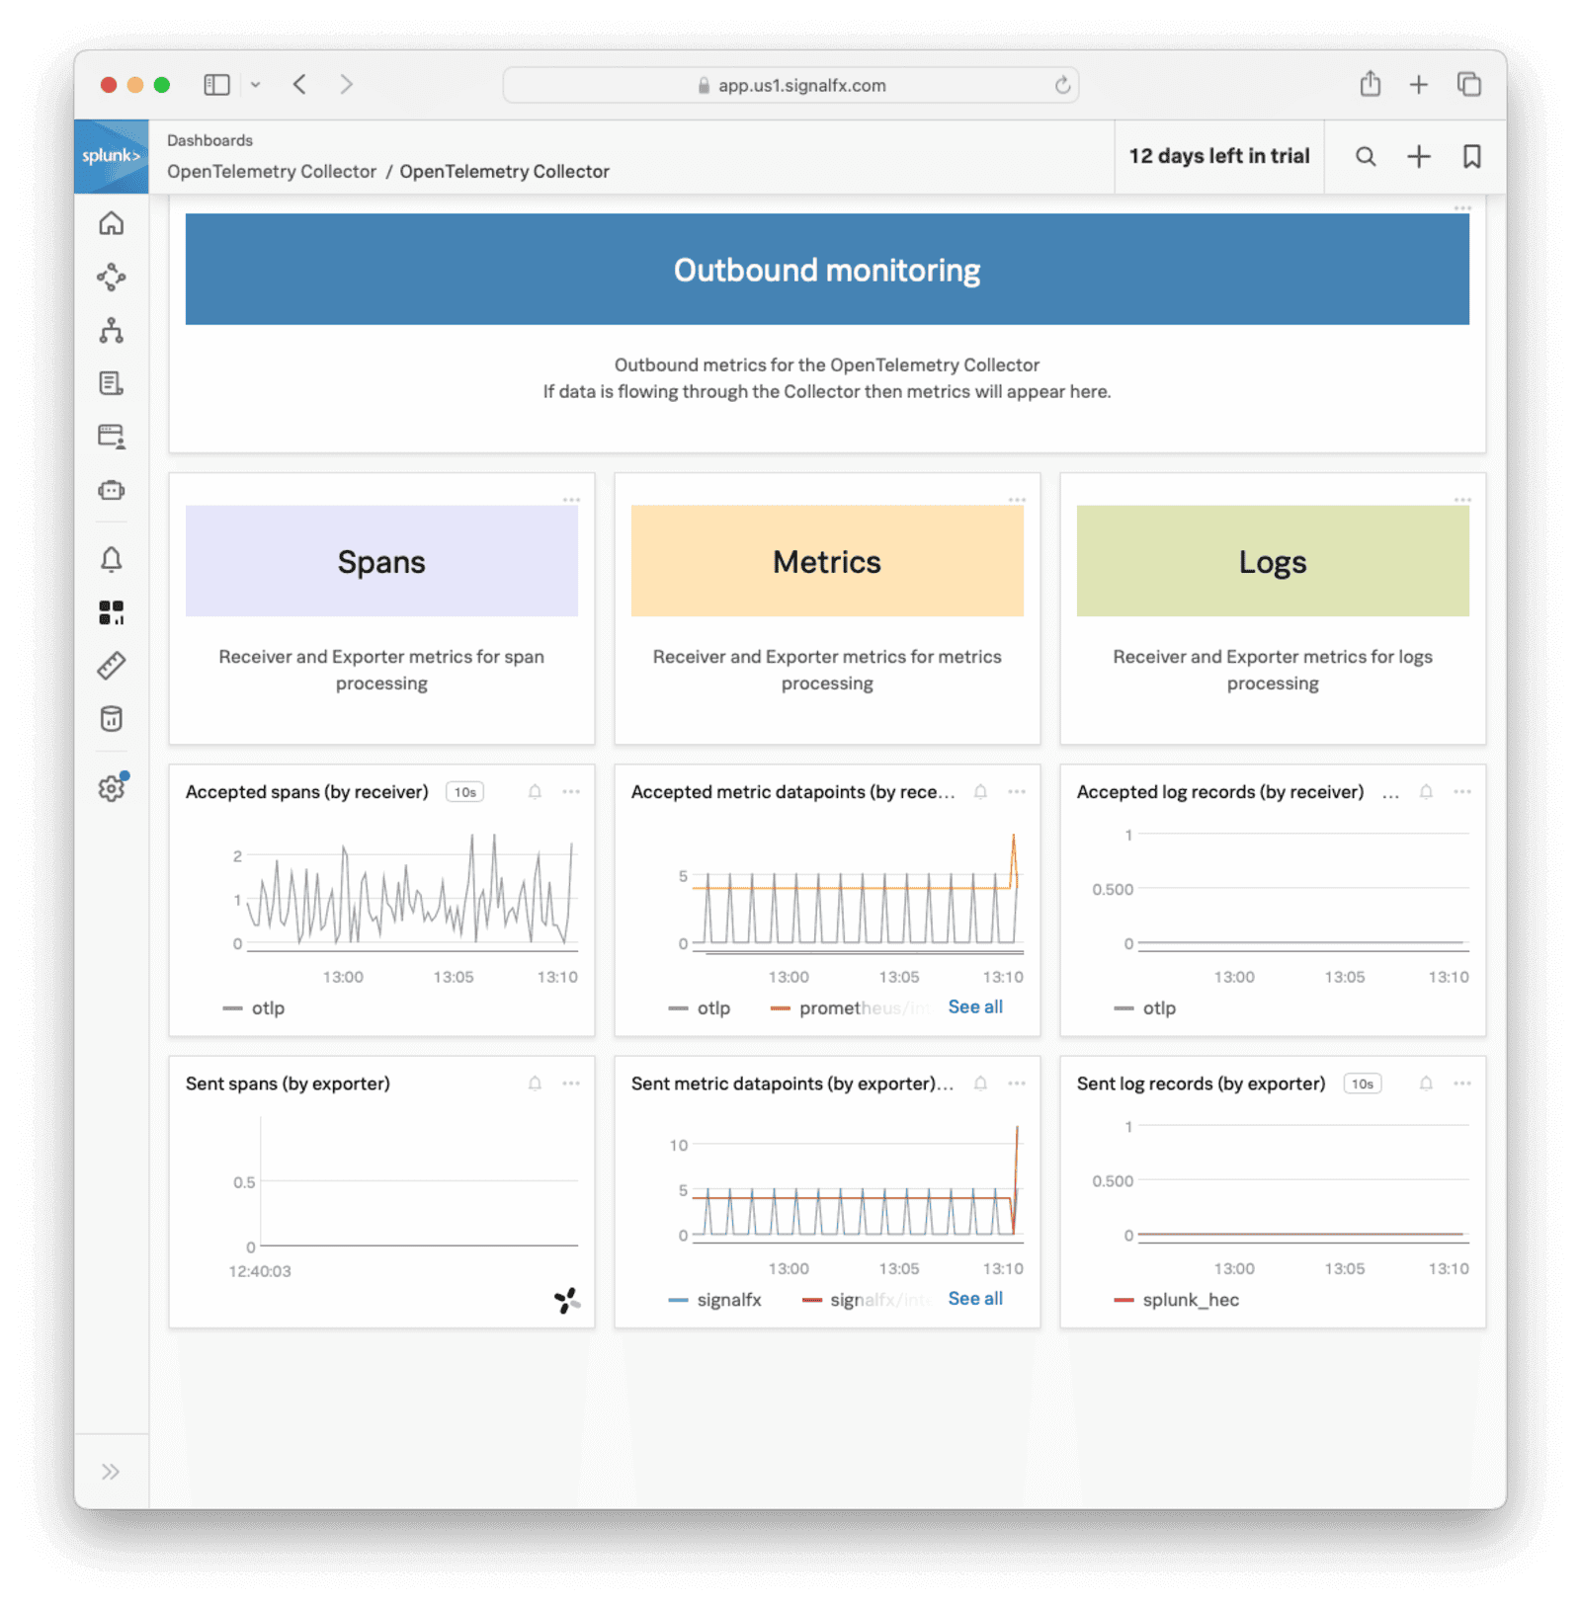1581x1607 pixels.
Task: Click the alert bell on Accepted spans chart
Action: tap(535, 792)
